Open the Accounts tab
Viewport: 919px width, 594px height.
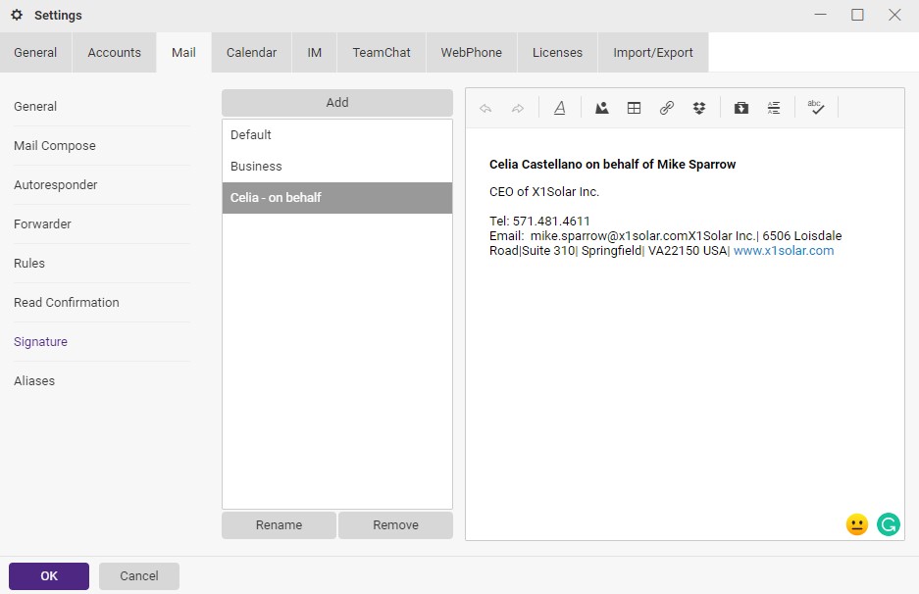[x=114, y=53]
